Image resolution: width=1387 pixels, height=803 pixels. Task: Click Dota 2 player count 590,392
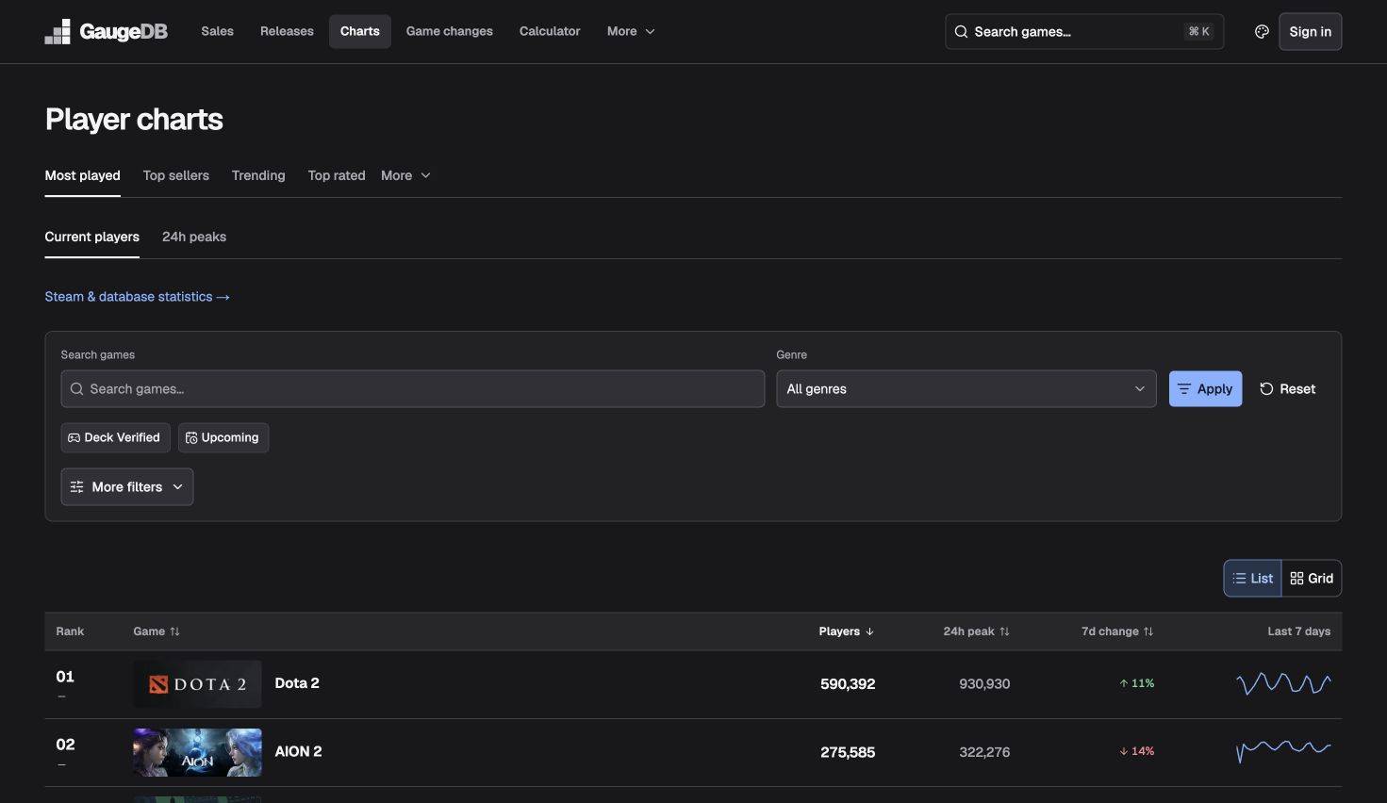[x=848, y=684]
